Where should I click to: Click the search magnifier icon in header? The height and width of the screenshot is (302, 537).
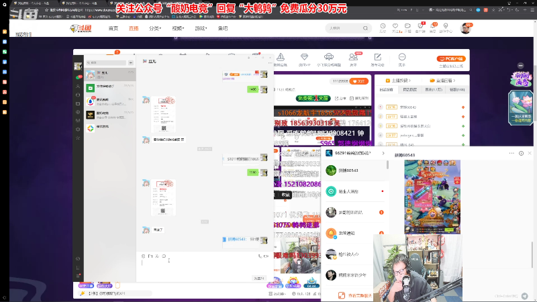365,28
